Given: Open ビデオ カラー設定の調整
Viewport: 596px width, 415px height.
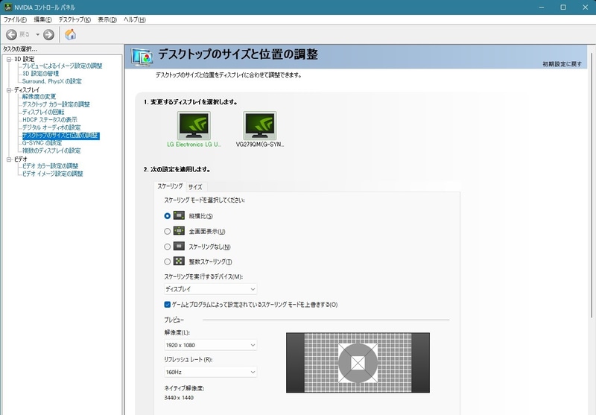Looking at the screenshot, I should pyautogui.click(x=50, y=165).
